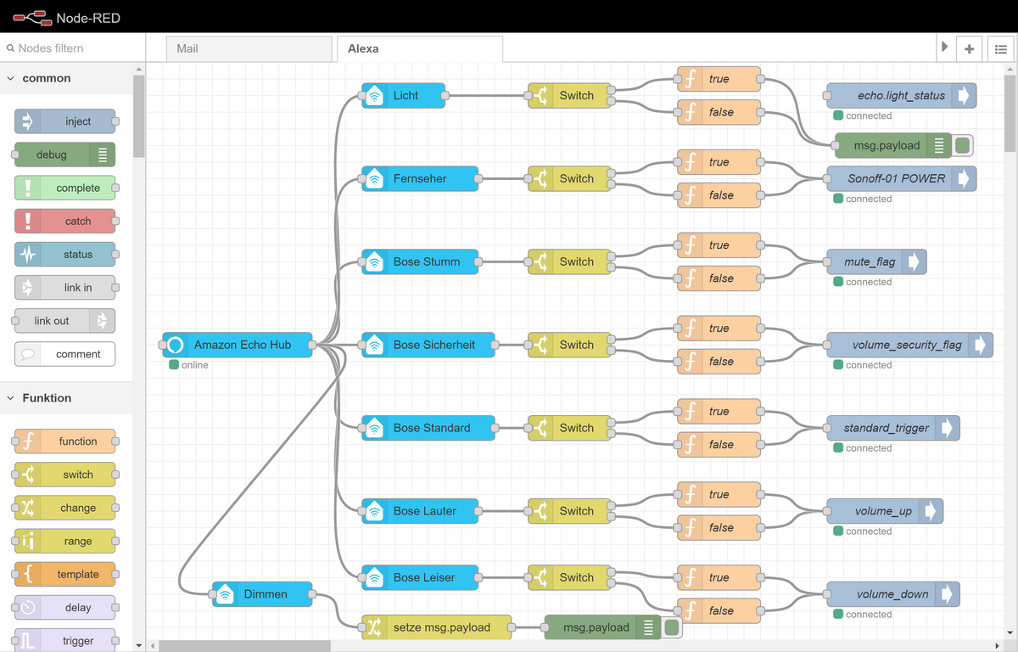Select the Amazon Echo Hub node
Viewport: 1018px width, 652px height.
click(238, 345)
